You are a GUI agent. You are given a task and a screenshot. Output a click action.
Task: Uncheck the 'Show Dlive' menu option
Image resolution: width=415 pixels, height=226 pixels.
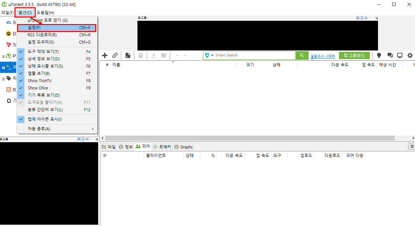pos(57,88)
